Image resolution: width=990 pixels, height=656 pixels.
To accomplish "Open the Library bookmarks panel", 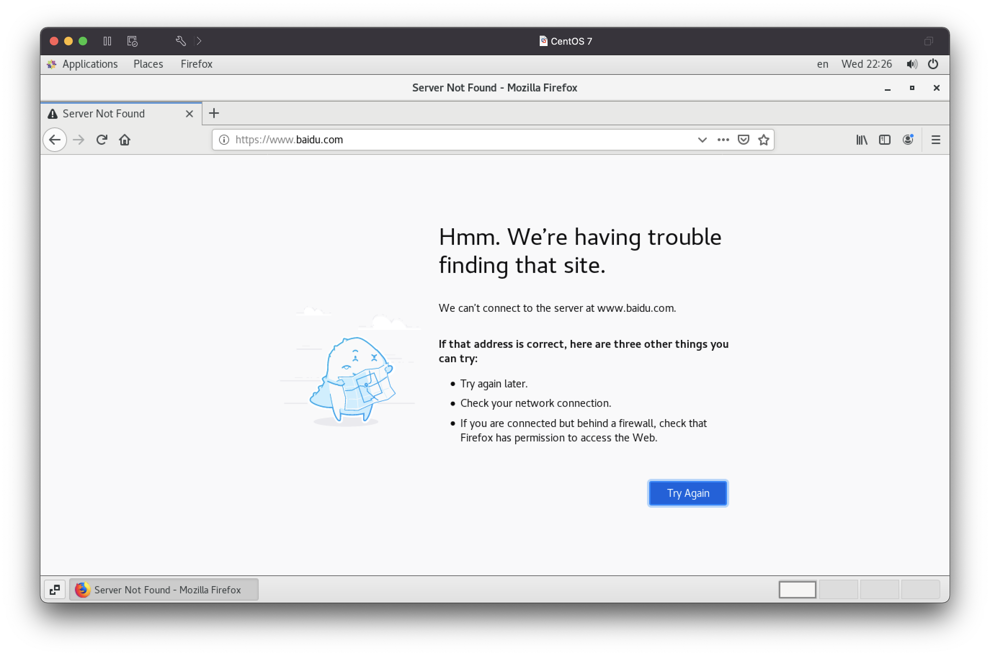I will [861, 140].
